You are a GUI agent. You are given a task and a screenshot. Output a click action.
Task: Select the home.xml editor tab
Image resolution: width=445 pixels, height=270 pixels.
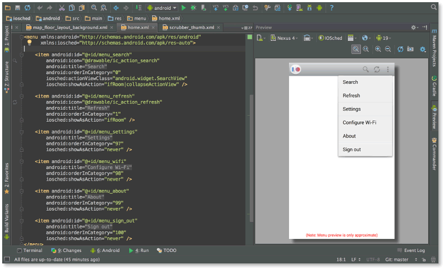138,27
